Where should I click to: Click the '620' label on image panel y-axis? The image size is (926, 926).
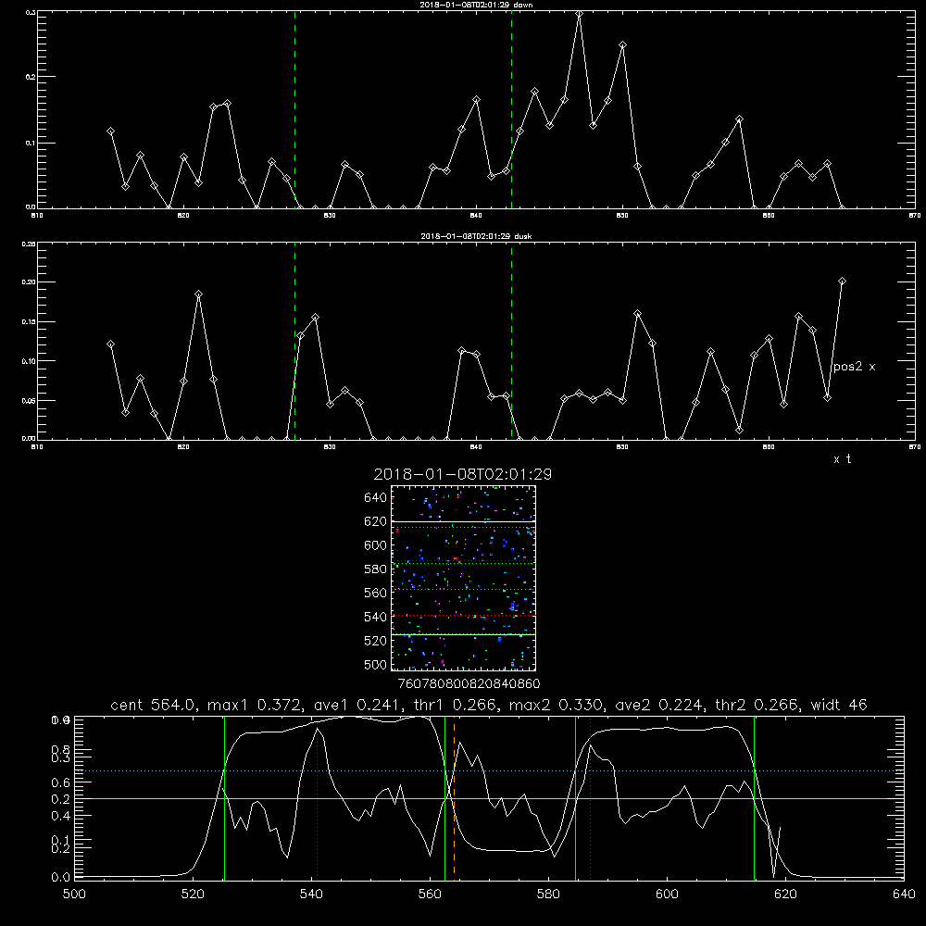376,521
